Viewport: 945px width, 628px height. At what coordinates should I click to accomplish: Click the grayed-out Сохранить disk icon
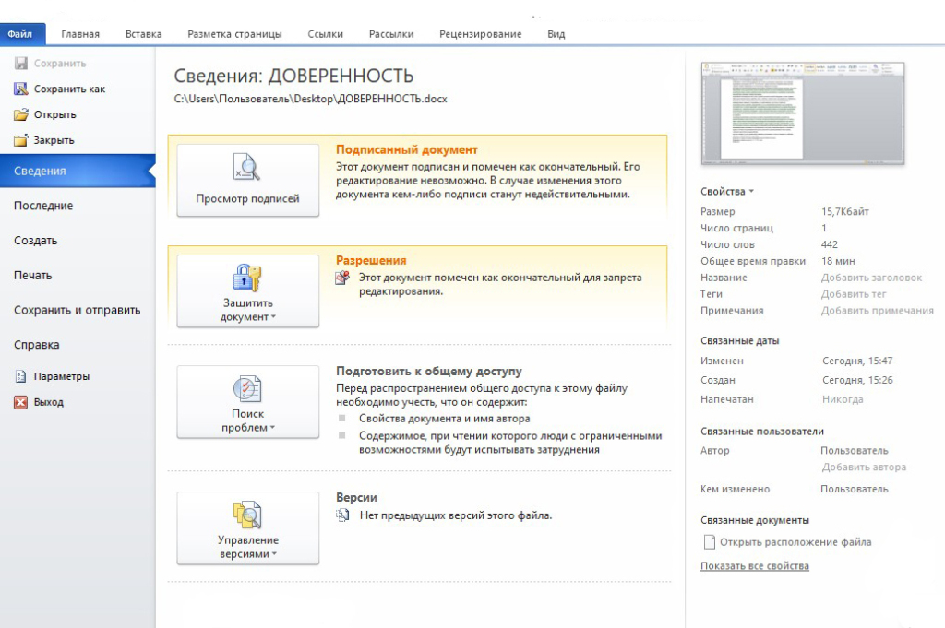pyautogui.click(x=20, y=64)
